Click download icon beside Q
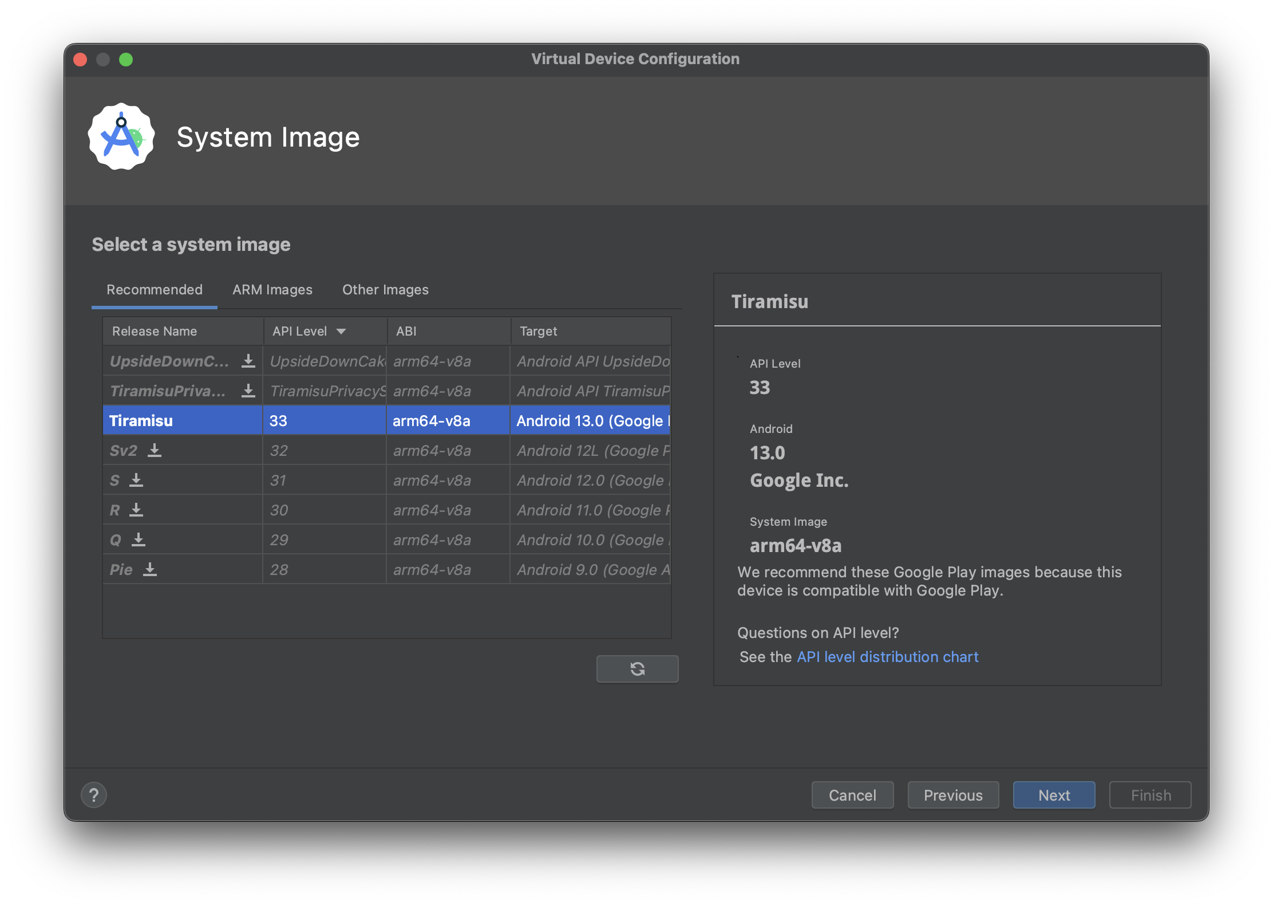Image resolution: width=1273 pixels, height=906 pixels. point(138,539)
